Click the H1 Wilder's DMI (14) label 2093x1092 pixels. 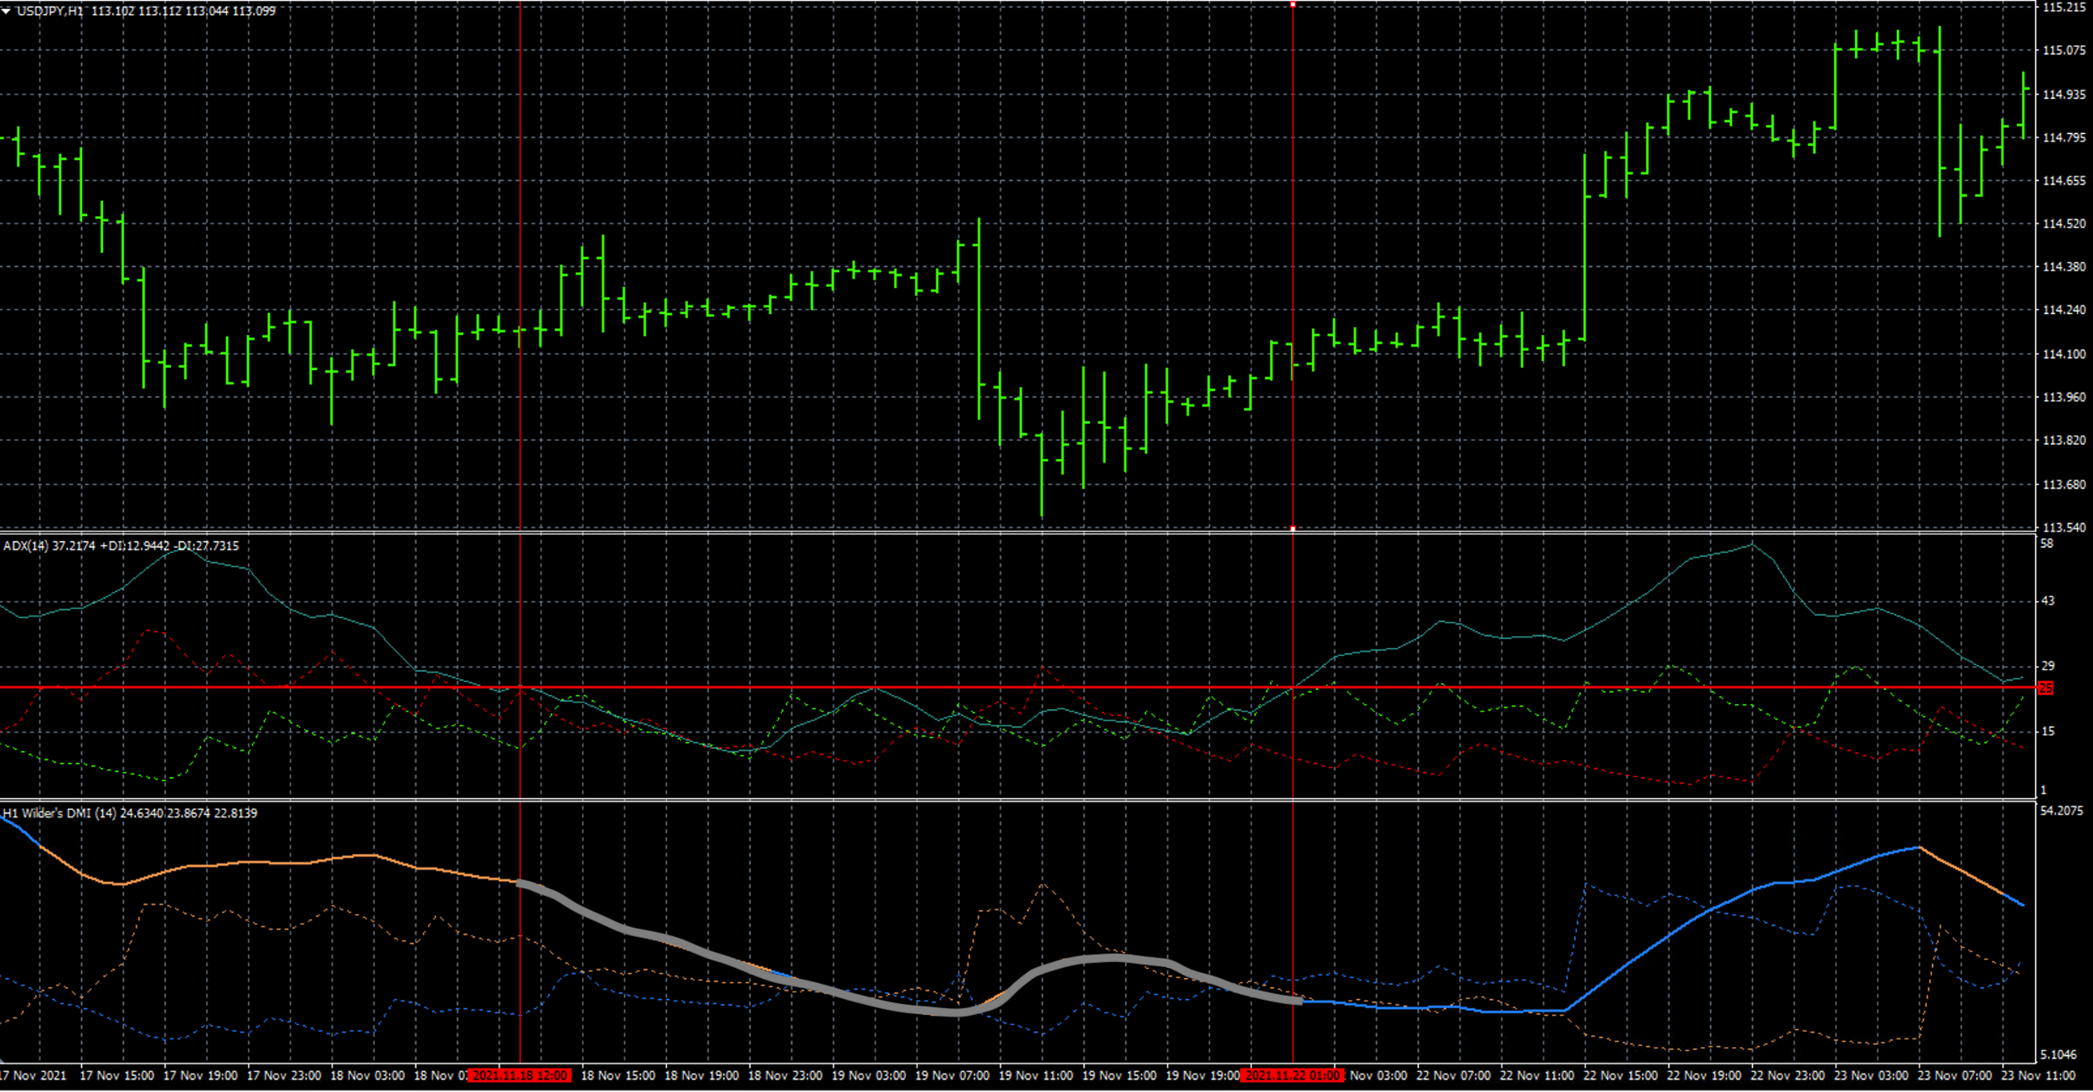click(x=59, y=813)
